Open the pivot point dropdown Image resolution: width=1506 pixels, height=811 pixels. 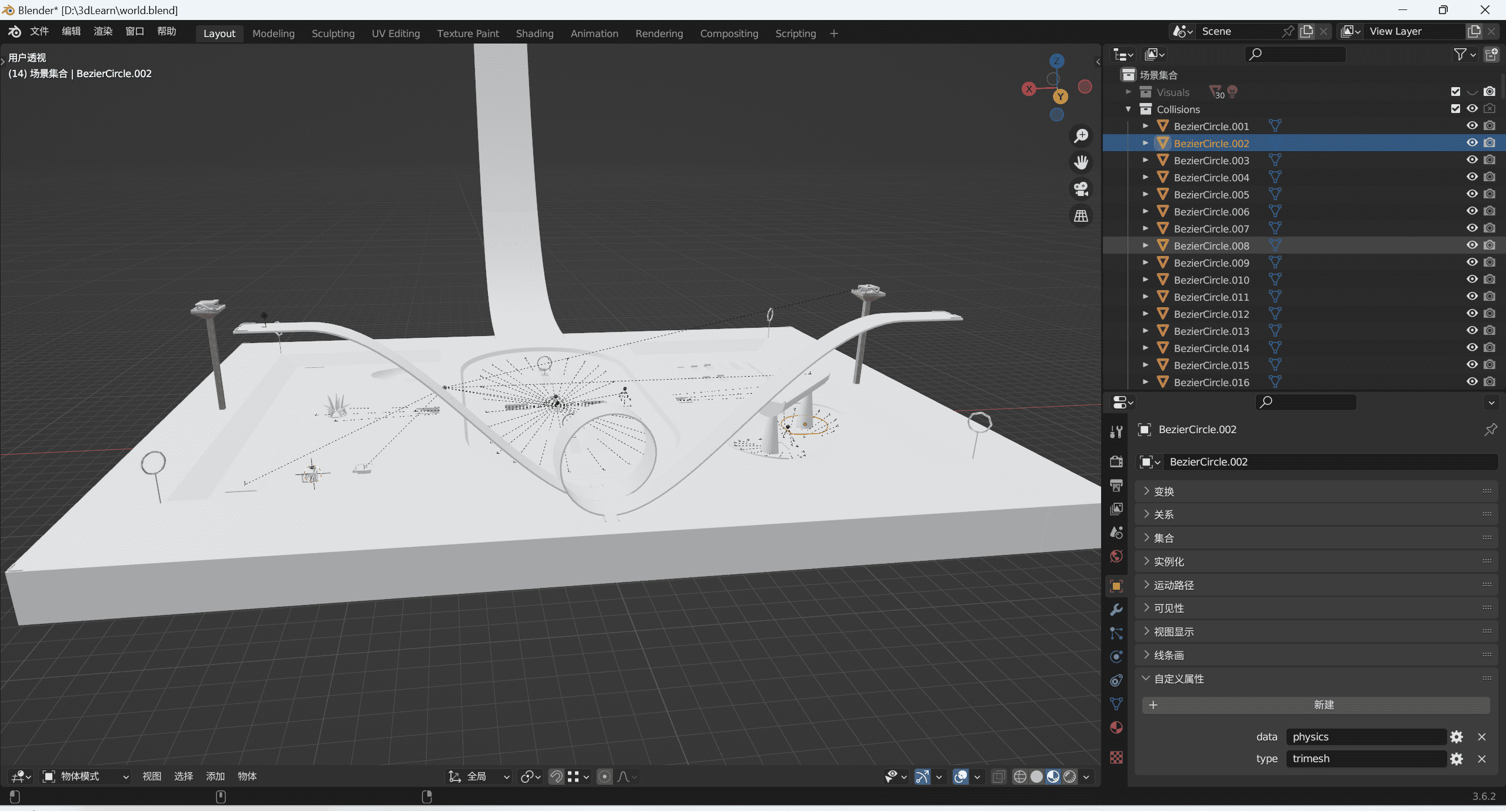click(x=530, y=777)
